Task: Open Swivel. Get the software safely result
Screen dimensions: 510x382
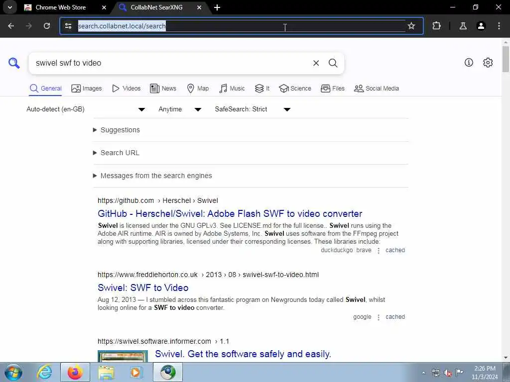Action: point(243,354)
